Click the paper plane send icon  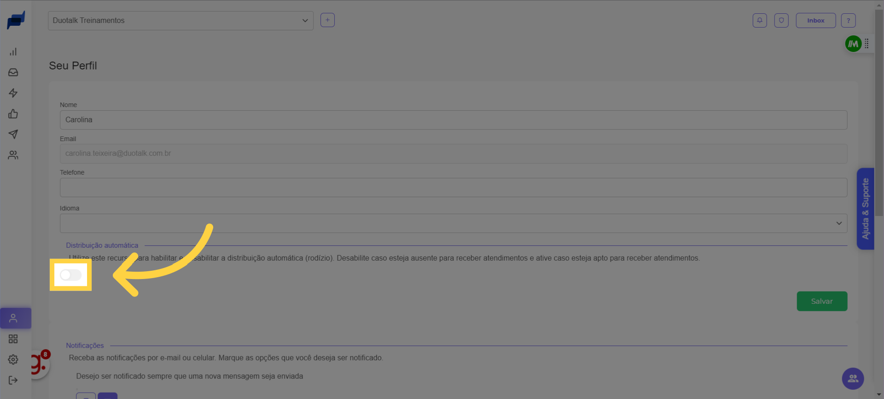click(13, 134)
